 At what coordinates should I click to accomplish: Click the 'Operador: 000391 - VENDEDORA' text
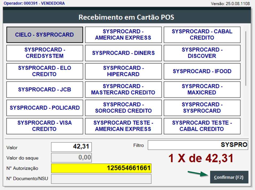34,3
